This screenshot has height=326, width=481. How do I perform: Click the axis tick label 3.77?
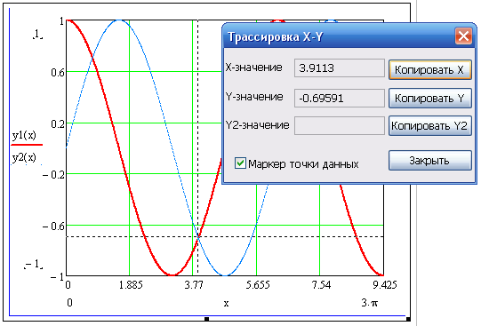tap(194, 285)
